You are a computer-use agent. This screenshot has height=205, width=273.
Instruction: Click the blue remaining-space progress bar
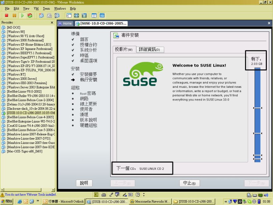[258, 115]
